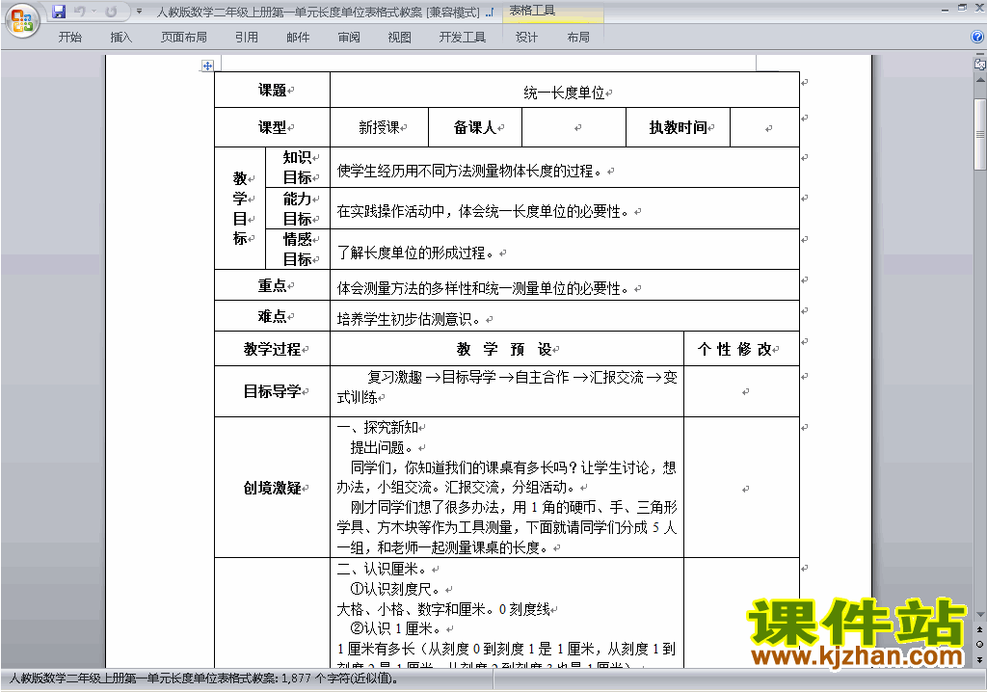Click the 执教时间 label cell

coord(678,127)
